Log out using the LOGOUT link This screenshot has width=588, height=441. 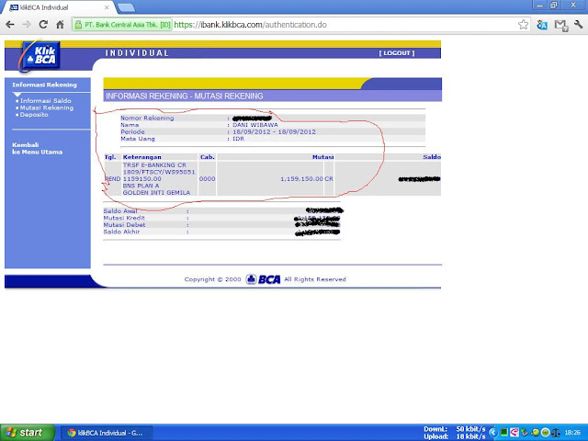(x=397, y=53)
